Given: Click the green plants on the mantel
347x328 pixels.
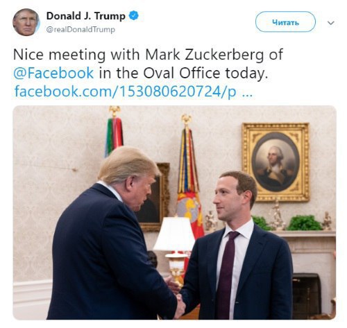Looking at the screenshot, I should tap(304, 223).
